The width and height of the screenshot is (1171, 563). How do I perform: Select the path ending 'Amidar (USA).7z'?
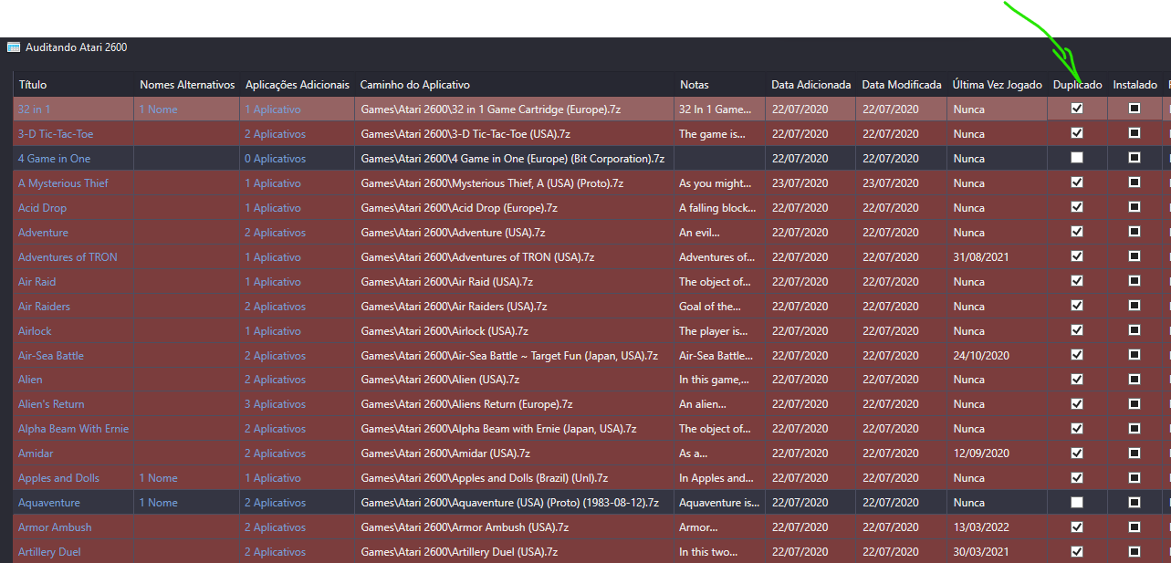pyautogui.click(x=446, y=454)
